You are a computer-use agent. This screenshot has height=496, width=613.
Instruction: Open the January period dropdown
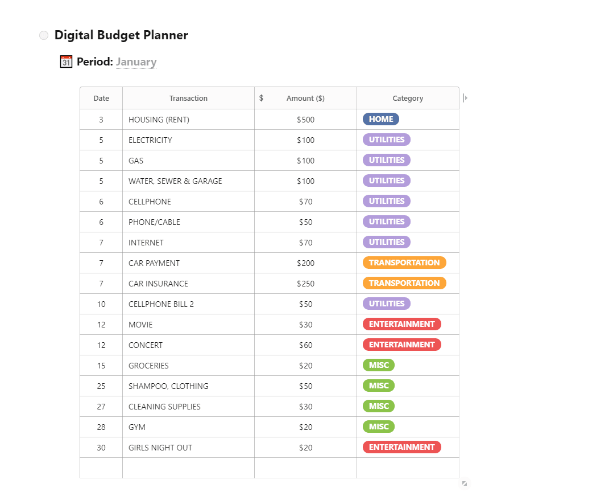pyautogui.click(x=136, y=62)
